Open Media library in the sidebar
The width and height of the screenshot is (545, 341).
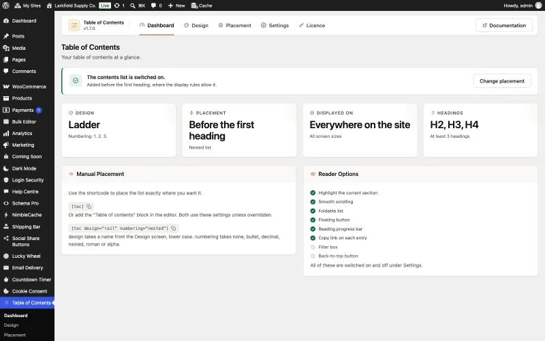[27, 48]
